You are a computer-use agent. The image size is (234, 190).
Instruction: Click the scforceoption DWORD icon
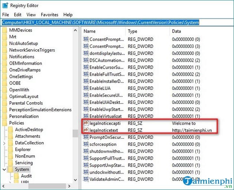point(85,144)
